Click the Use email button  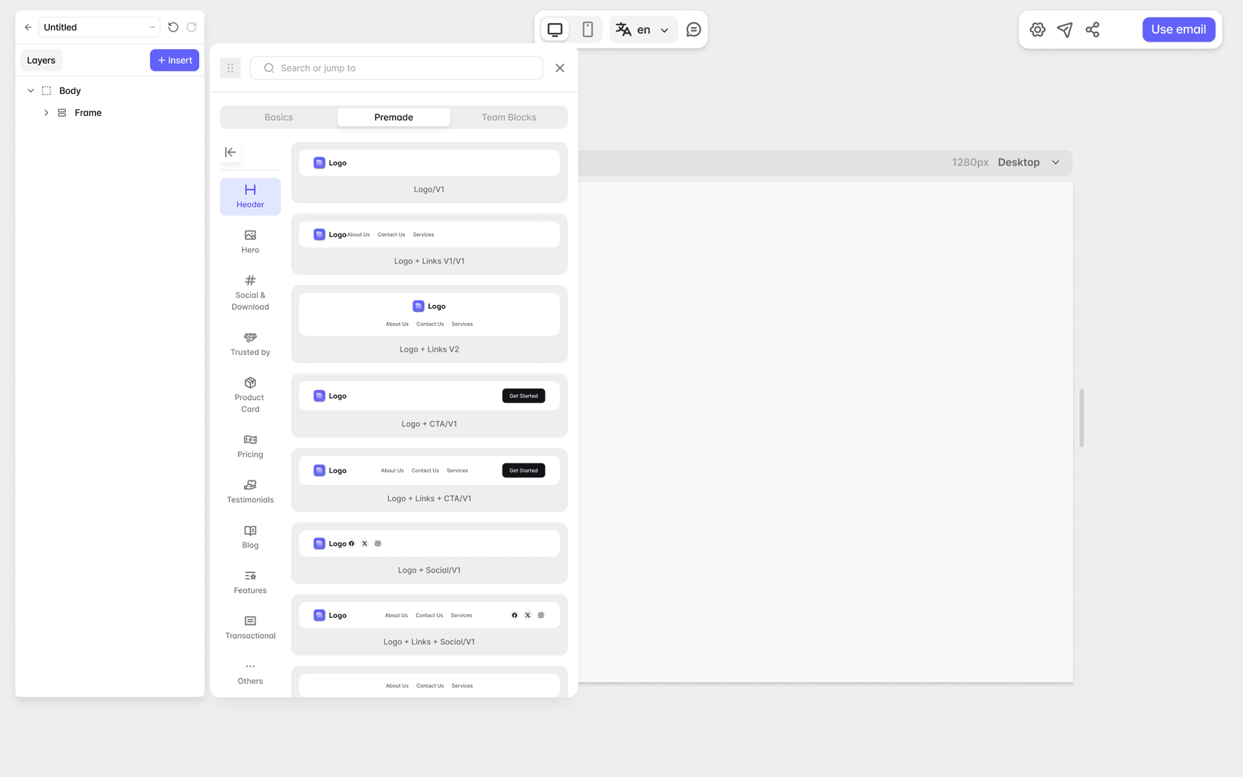click(1178, 30)
